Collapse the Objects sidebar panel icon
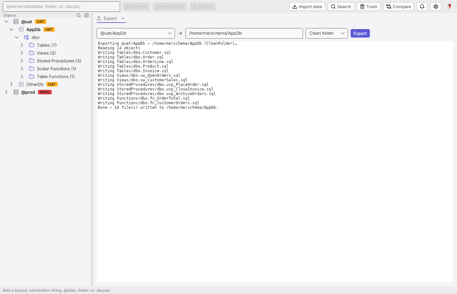 click(87, 15)
